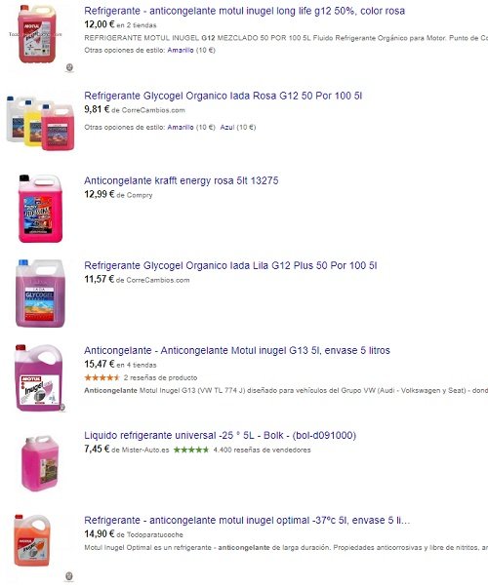Image resolution: width=488 pixels, height=588 pixels.
Task: Choose Amarillo style for Glycogel Rosa listing
Action: 181,127
